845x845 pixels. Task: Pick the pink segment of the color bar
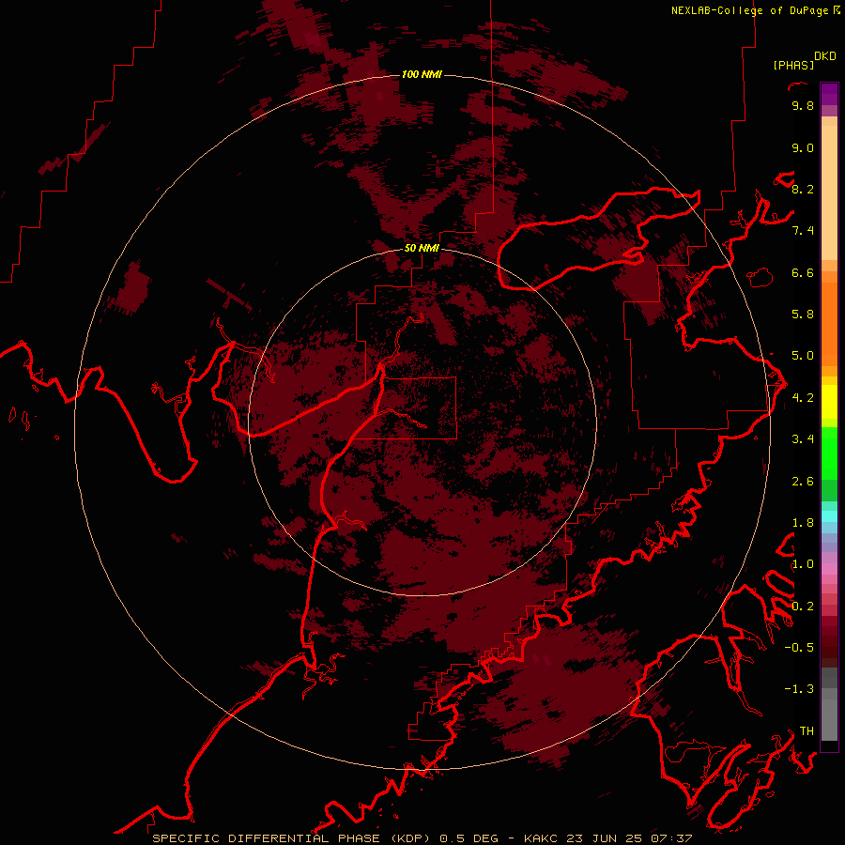(x=829, y=569)
